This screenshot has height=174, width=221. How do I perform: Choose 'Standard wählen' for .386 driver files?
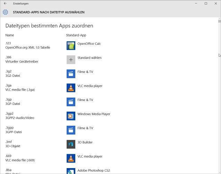point(90,58)
